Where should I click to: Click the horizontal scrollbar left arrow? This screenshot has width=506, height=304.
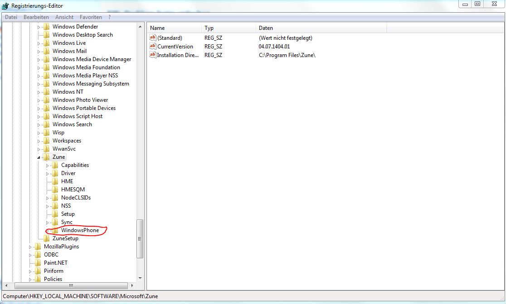click(6, 285)
